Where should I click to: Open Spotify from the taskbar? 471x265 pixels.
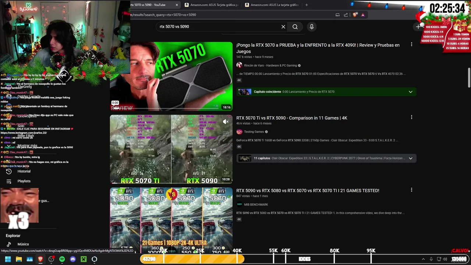[x=62, y=259]
